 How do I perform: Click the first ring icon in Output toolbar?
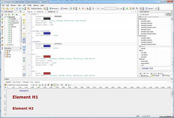pos(43,85)
